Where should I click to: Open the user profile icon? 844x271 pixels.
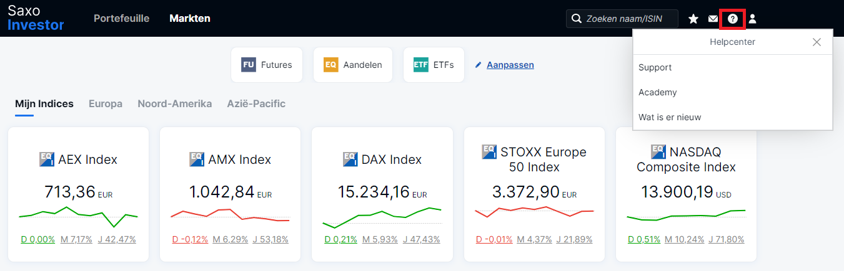(752, 19)
